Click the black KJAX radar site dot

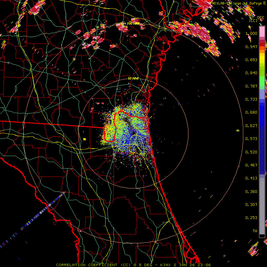click(133, 133)
